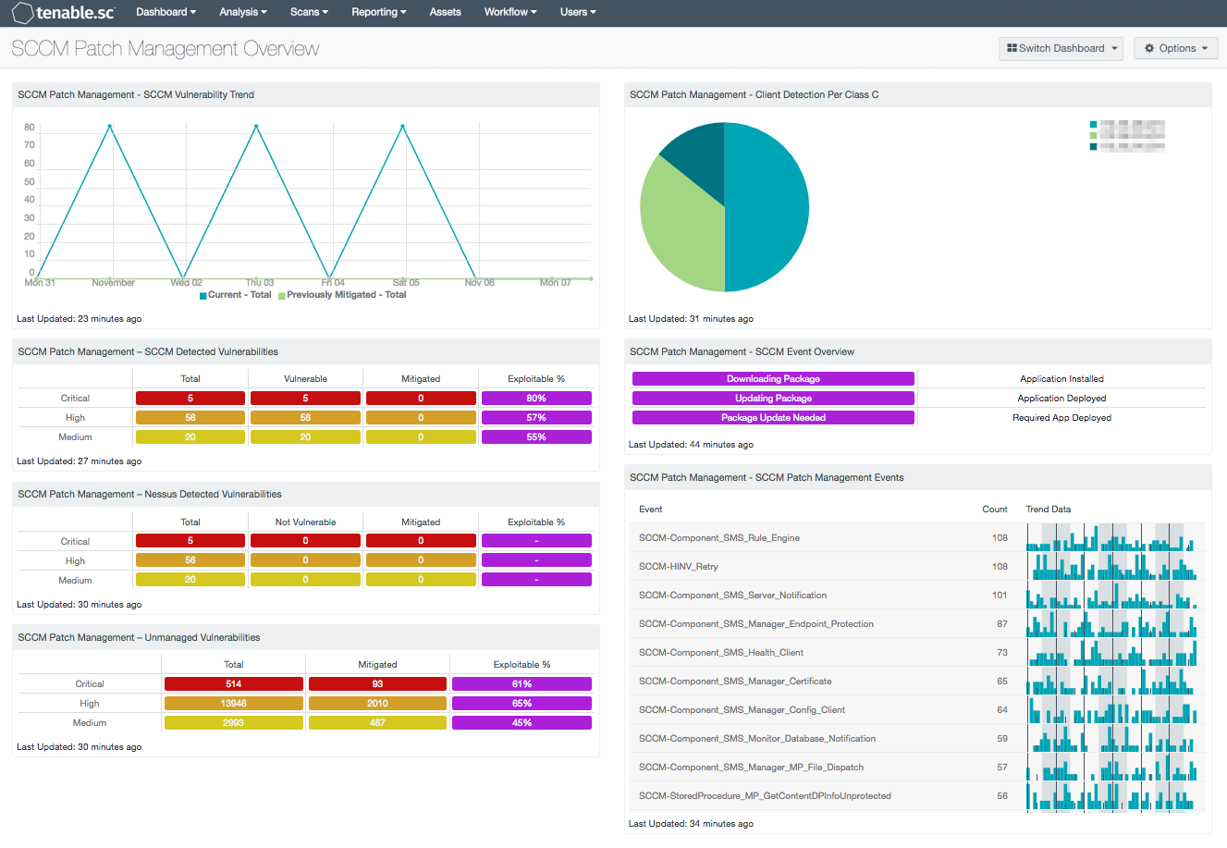Image resolution: width=1227 pixels, height=848 pixels.
Task: Click first teal legend swatch in pie chart
Action: [x=1094, y=124]
